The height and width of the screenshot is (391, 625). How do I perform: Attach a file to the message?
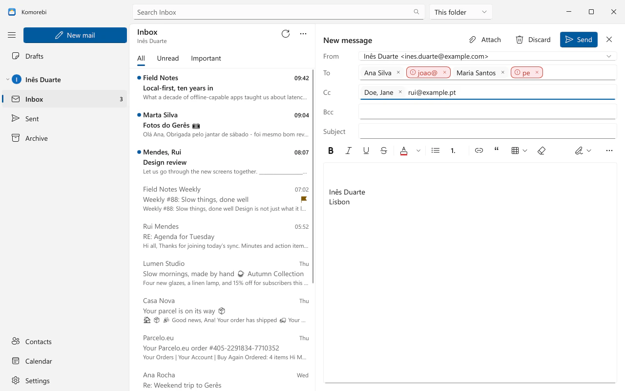click(x=485, y=40)
